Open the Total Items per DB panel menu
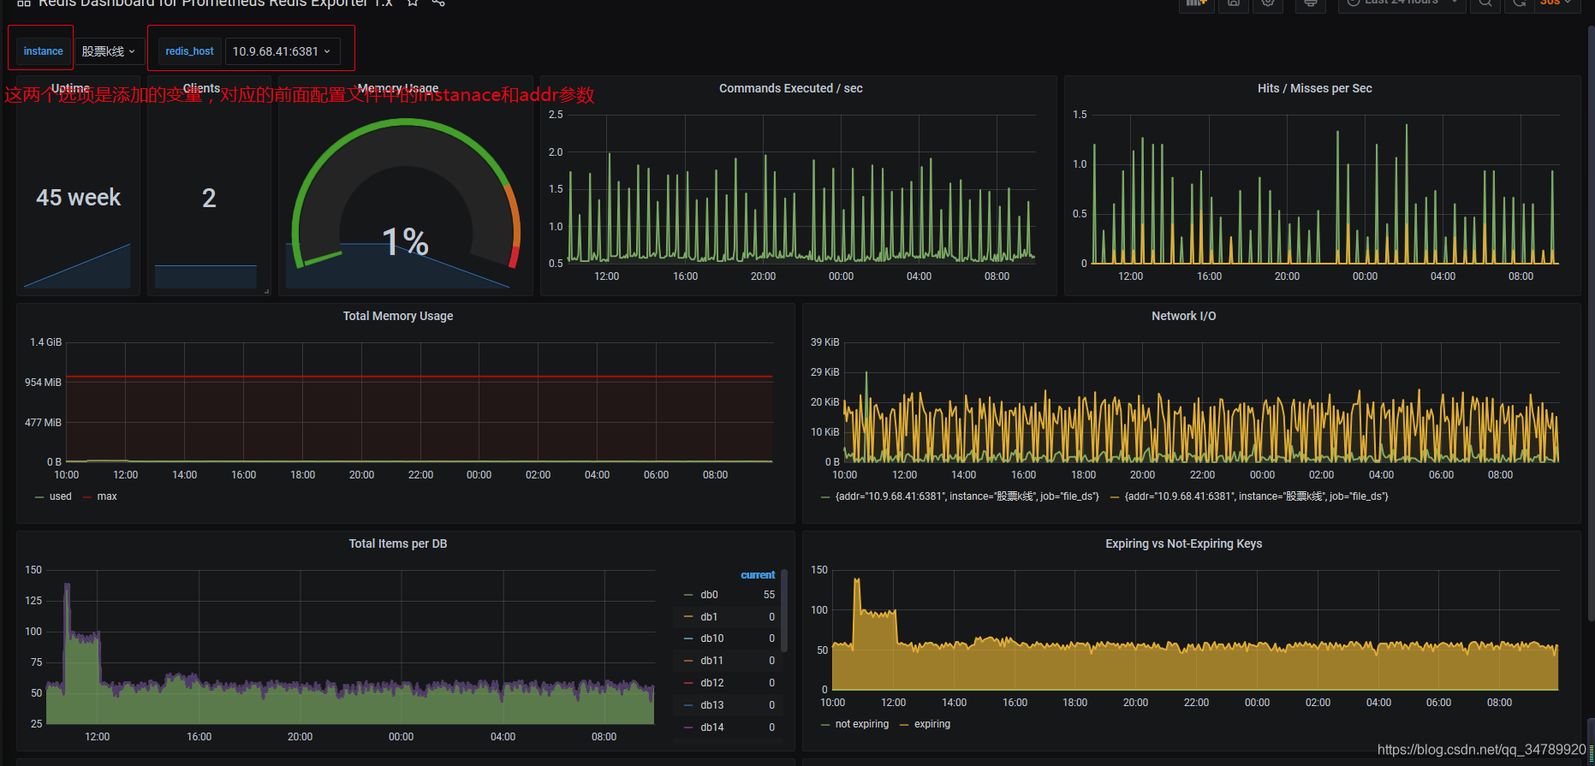This screenshot has width=1595, height=766. click(398, 543)
